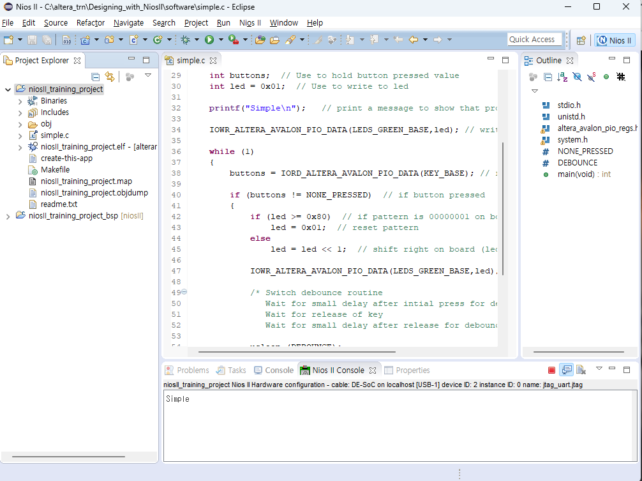Click the Open Task folder icon

pyautogui.click(x=275, y=40)
